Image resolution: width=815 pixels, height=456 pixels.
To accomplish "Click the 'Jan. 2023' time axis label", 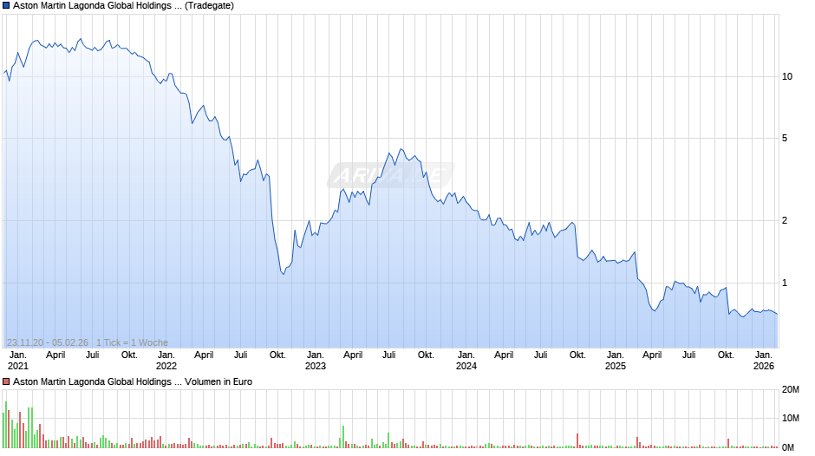I will [315, 361].
